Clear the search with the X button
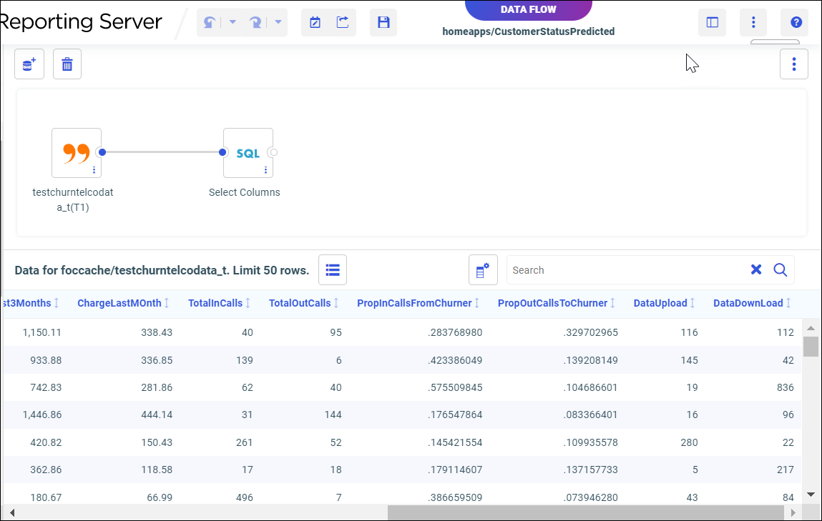 (756, 269)
